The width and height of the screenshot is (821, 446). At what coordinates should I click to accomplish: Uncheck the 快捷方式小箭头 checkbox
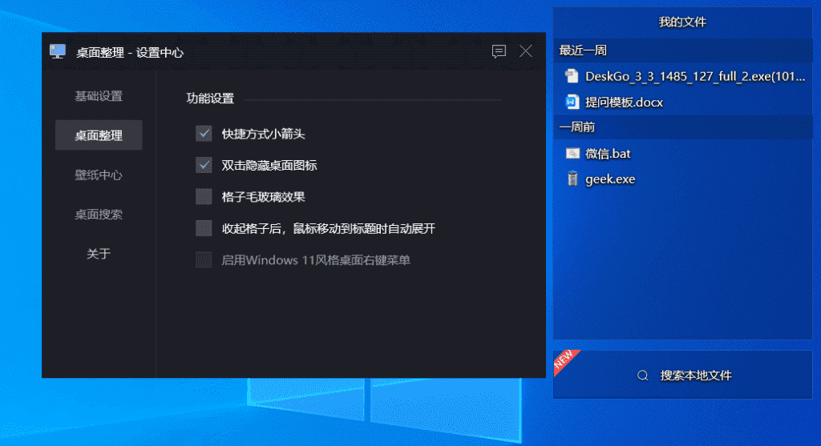click(x=204, y=134)
